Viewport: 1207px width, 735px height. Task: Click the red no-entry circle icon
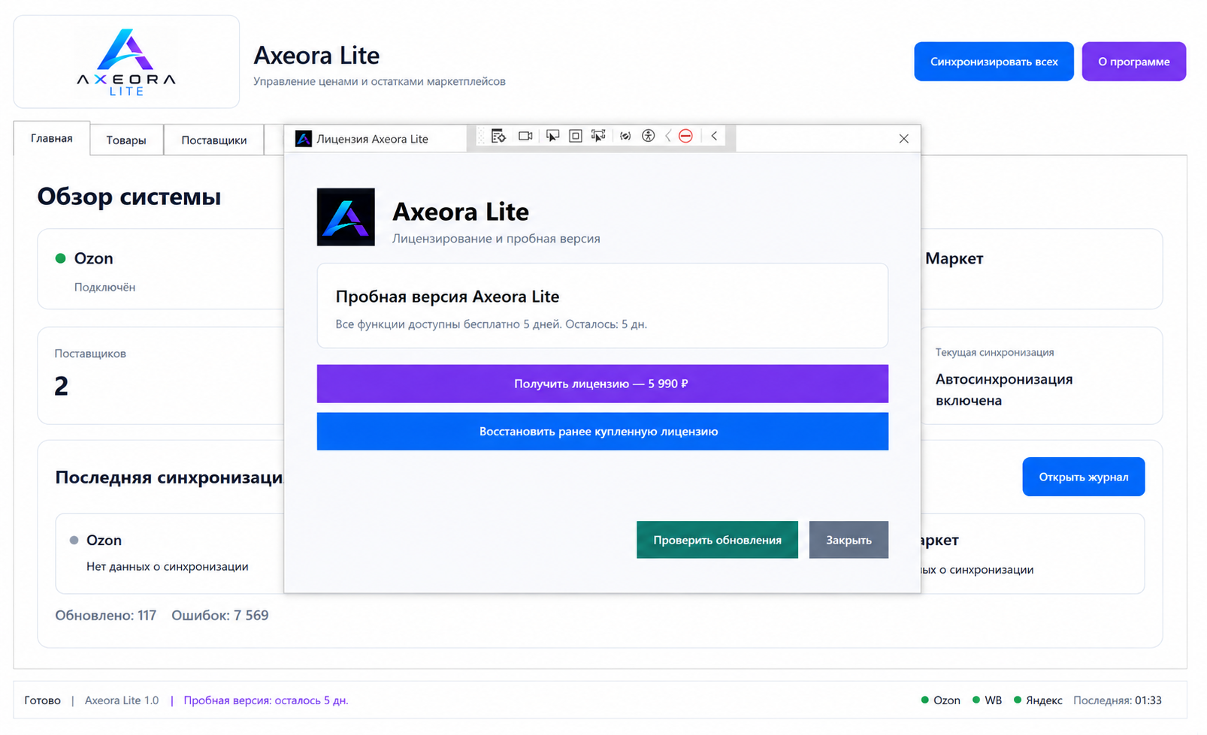click(x=685, y=136)
